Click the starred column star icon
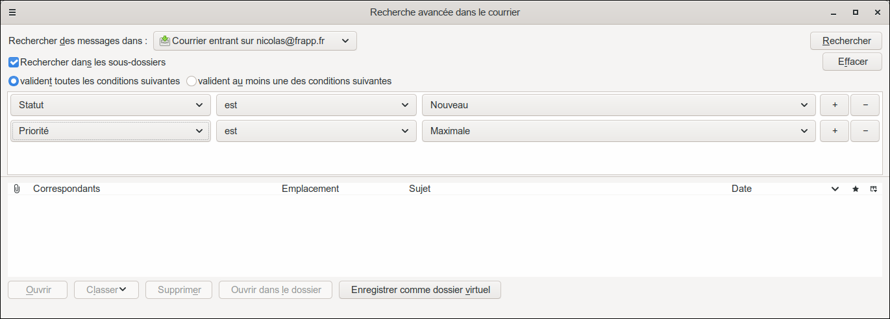This screenshot has height=319, width=890. pos(856,189)
